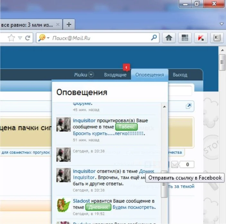Close the 'все равно: 3 млн из...' tab

[58, 24]
